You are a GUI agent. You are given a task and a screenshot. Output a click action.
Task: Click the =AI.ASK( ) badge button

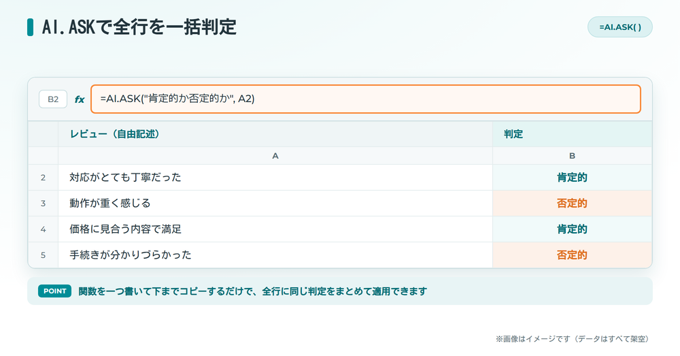pyautogui.click(x=619, y=27)
